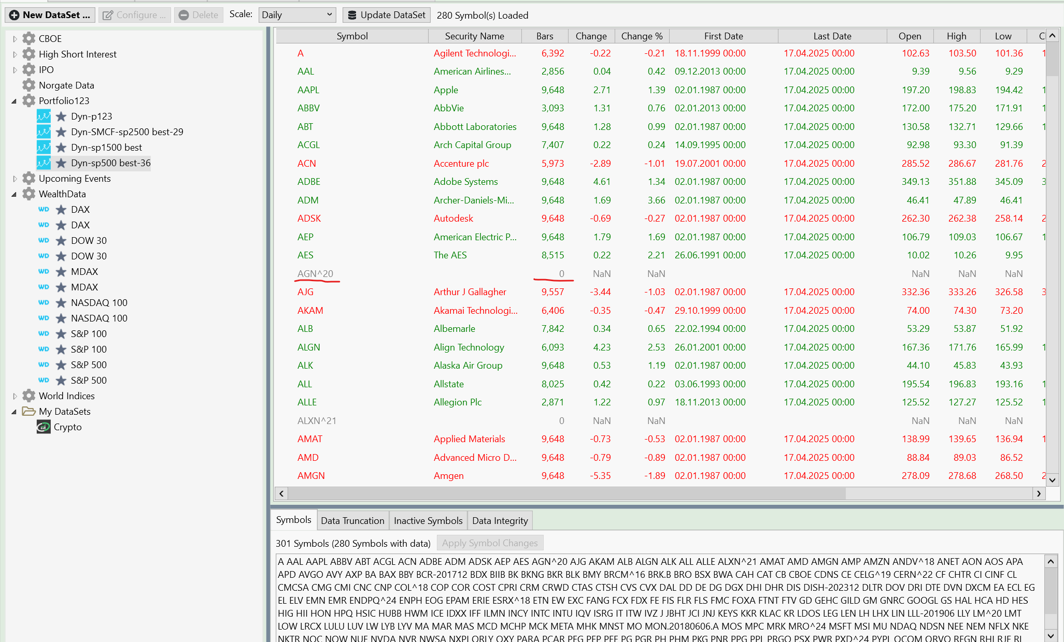
Task: Collapse the WealthData tree node
Action: [x=15, y=194]
